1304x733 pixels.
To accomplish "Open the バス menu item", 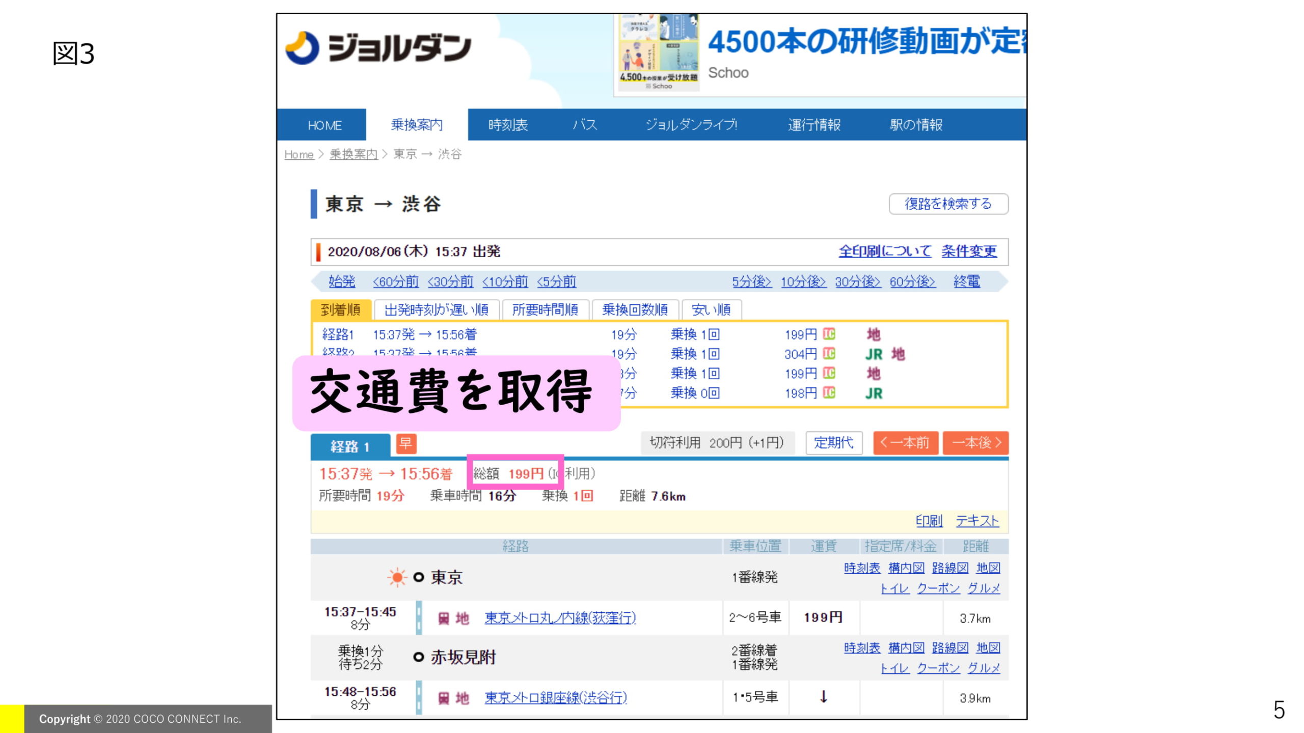I will click(x=585, y=125).
